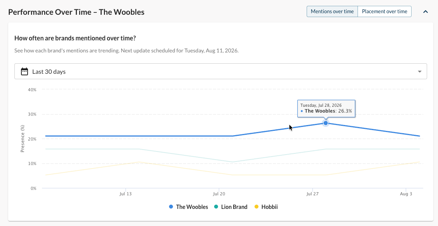Switch to Mentions over time view
The height and width of the screenshot is (226, 438).
pos(332,11)
